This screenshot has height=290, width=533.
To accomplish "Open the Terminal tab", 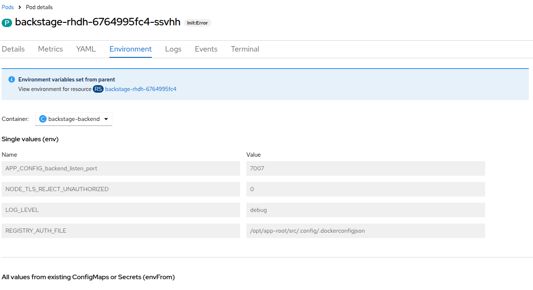I will [245, 49].
